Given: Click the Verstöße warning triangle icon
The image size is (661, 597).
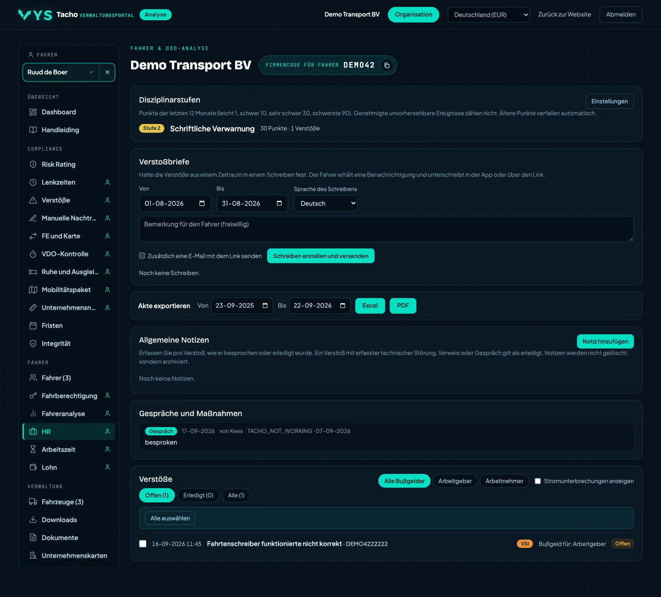Looking at the screenshot, I should [x=33, y=200].
